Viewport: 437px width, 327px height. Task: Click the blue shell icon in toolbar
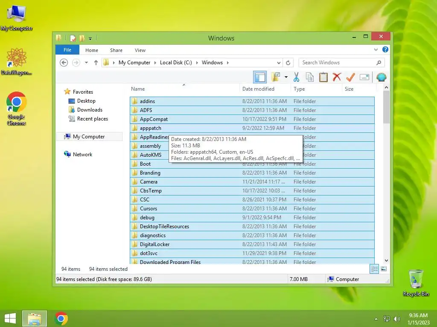click(x=381, y=77)
